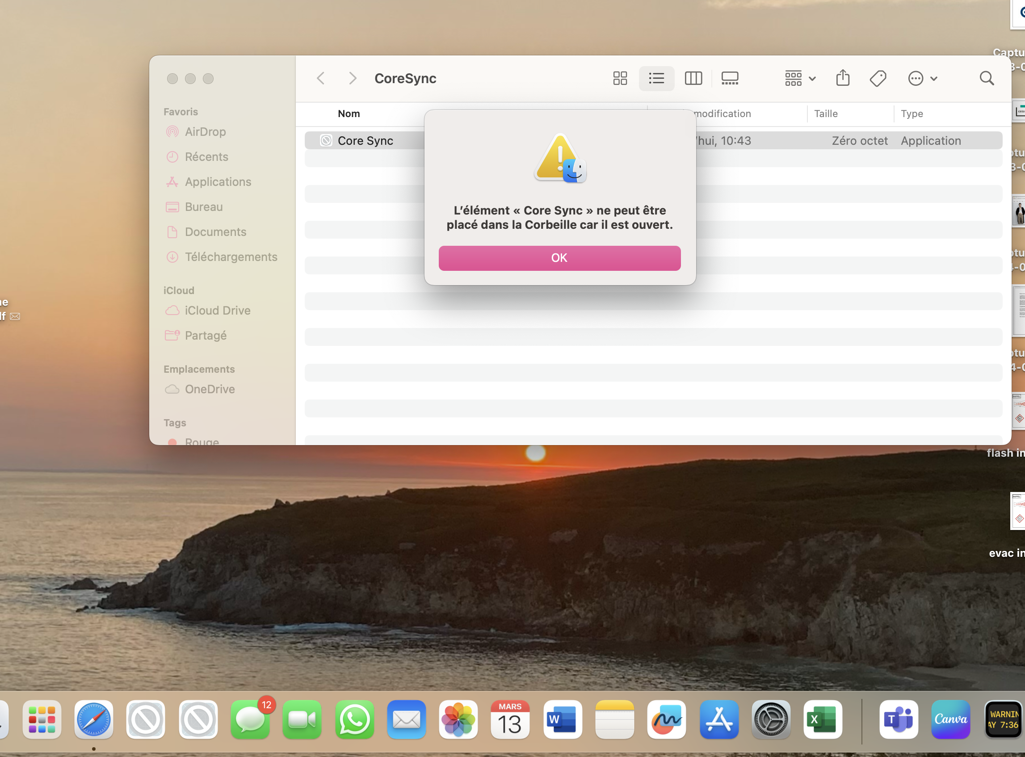Click OK in the Core Sync alert

(559, 258)
